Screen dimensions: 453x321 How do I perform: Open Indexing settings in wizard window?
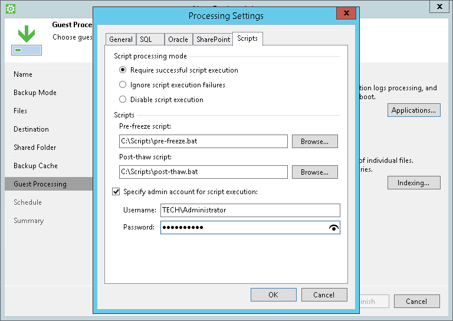pyautogui.click(x=413, y=182)
